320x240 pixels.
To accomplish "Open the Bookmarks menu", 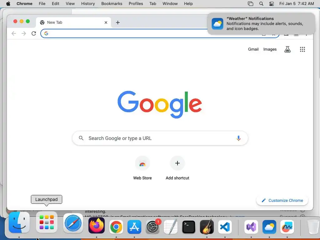I will tap(112, 4).
